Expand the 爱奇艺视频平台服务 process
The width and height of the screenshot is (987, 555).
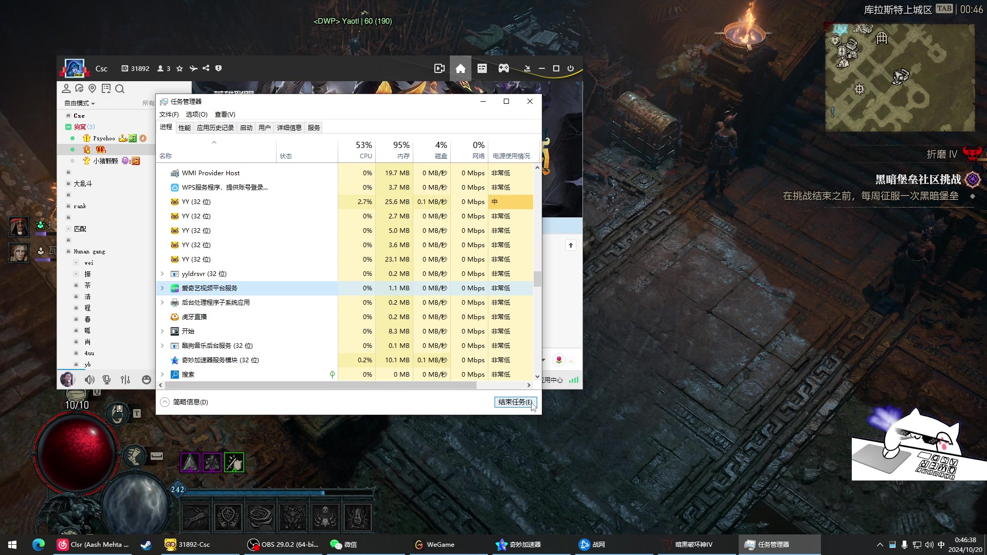(x=162, y=288)
